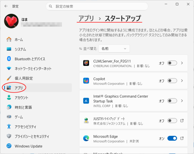This screenshot has height=154, width=194.
Task: Enable JUSTオンラインアップデート startup switch
Action: (172, 121)
